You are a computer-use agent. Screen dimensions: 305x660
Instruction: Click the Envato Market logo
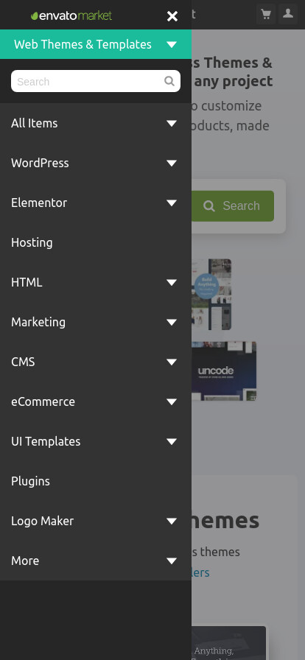tap(71, 16)
